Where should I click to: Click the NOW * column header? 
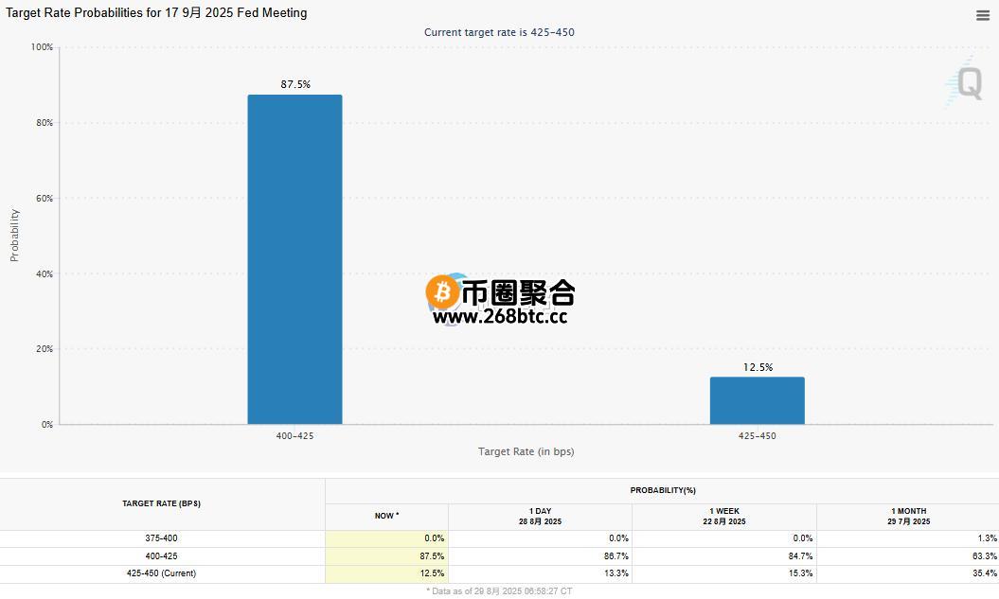pyautogui.click(x=386, y=517)
